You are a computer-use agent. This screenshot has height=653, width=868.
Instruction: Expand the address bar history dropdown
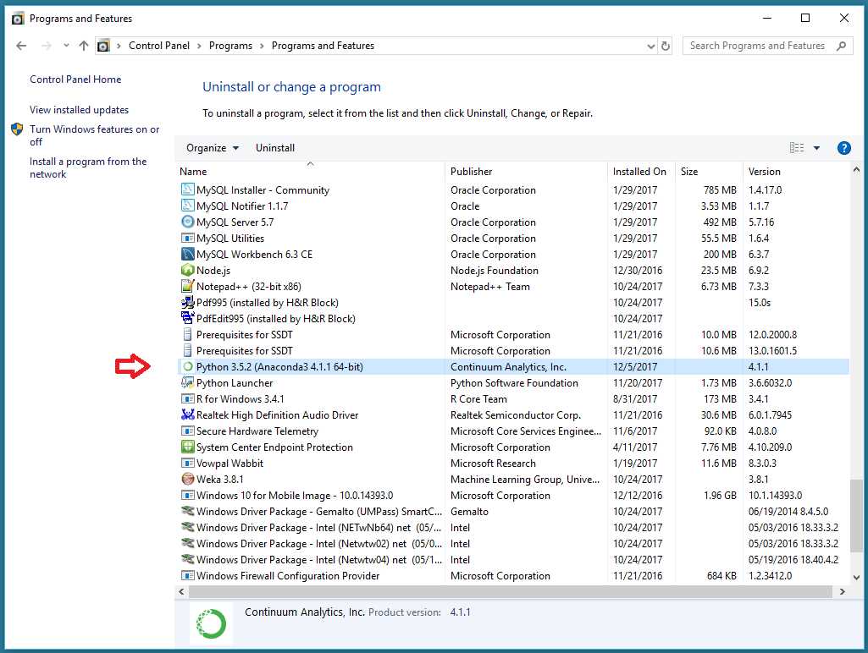tap(651, 46)
